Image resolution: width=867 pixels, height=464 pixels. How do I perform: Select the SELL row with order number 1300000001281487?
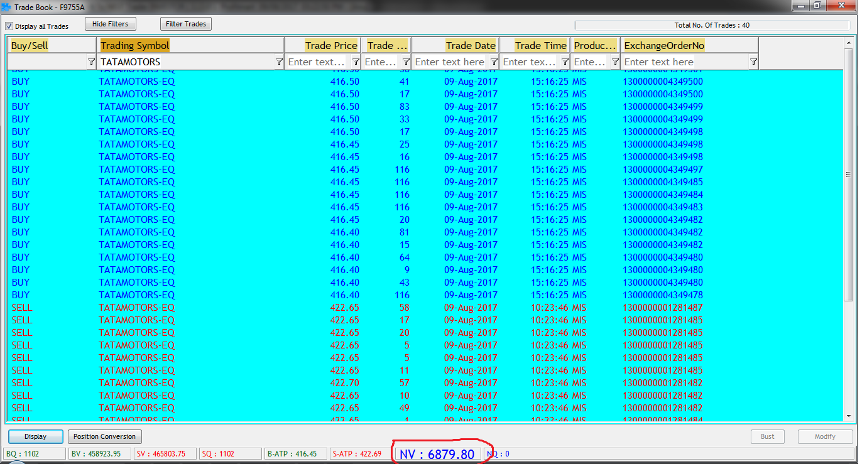(x=425, y=308)
